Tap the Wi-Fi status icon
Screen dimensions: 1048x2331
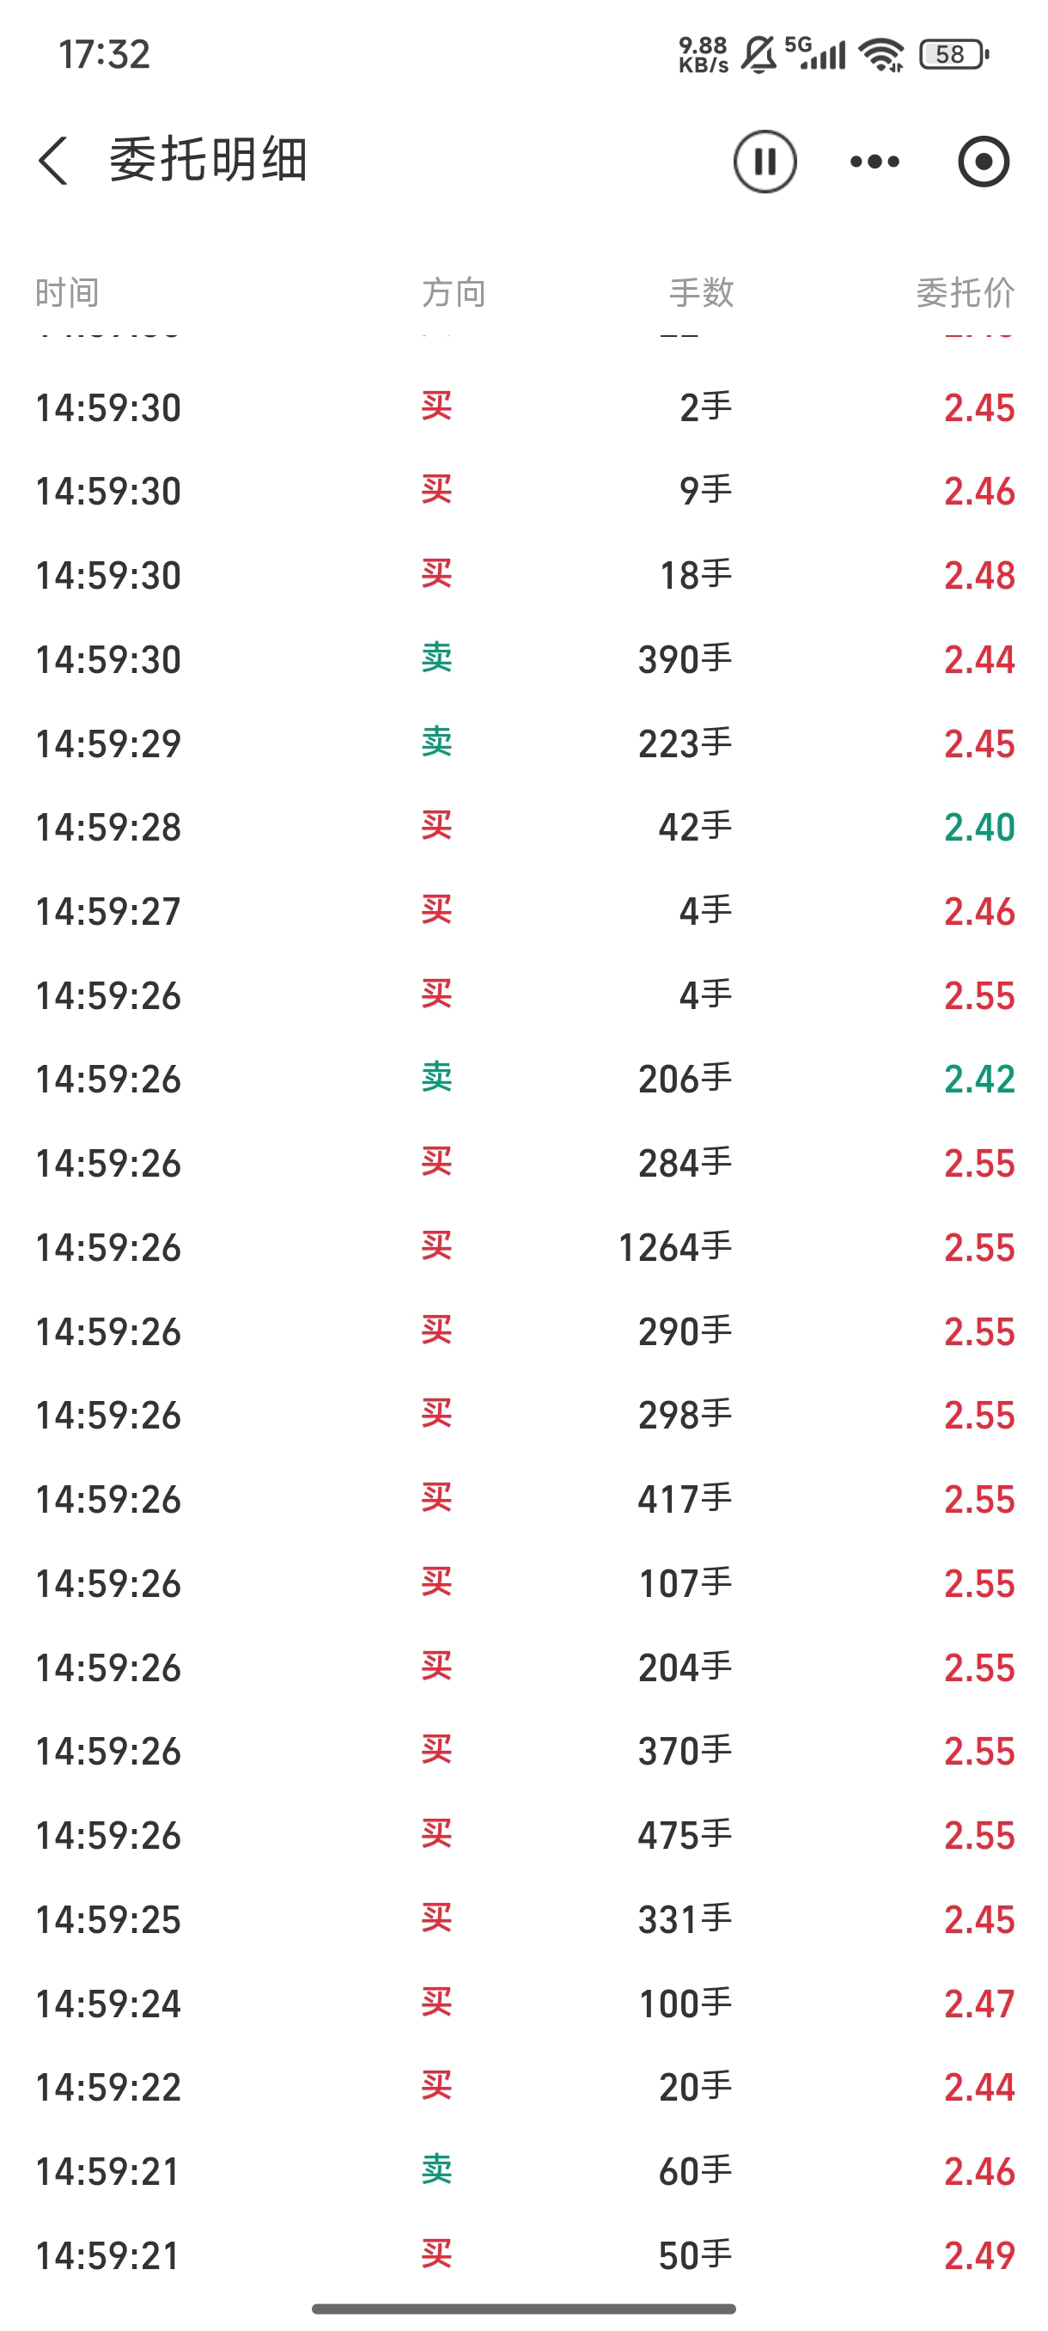(x=881, y=55)
